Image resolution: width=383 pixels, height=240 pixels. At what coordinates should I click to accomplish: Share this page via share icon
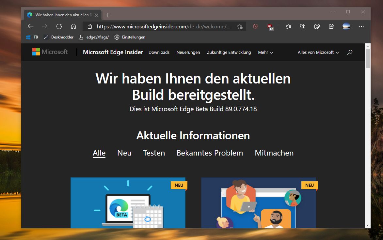tap(331, 26)
